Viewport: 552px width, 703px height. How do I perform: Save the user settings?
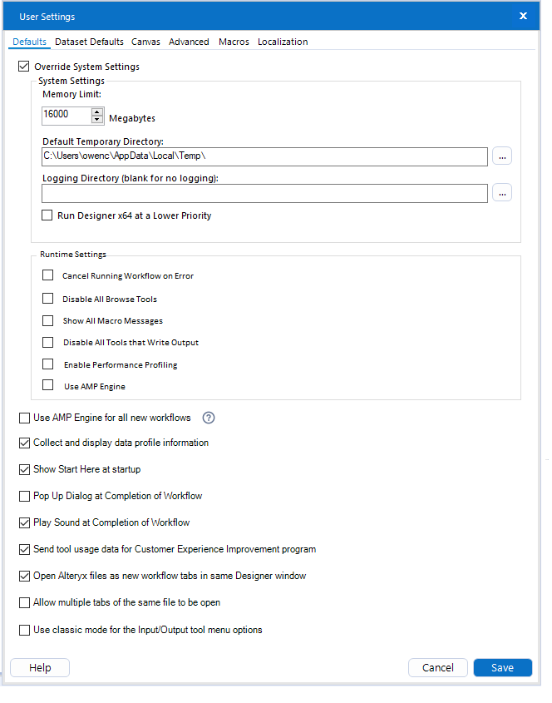point(502,667)
